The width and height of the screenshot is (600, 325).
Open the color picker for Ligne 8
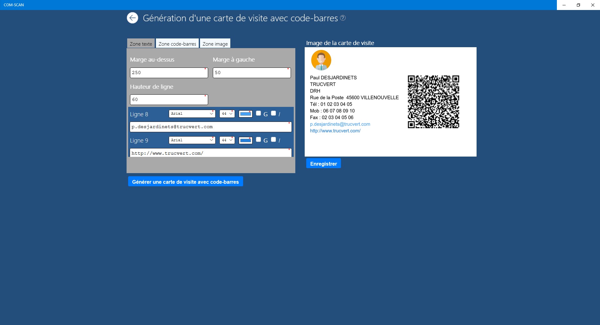pyautogui.click(x=245, y=114)
